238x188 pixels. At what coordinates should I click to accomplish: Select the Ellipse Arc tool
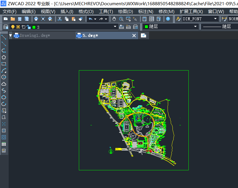(4, 104)
